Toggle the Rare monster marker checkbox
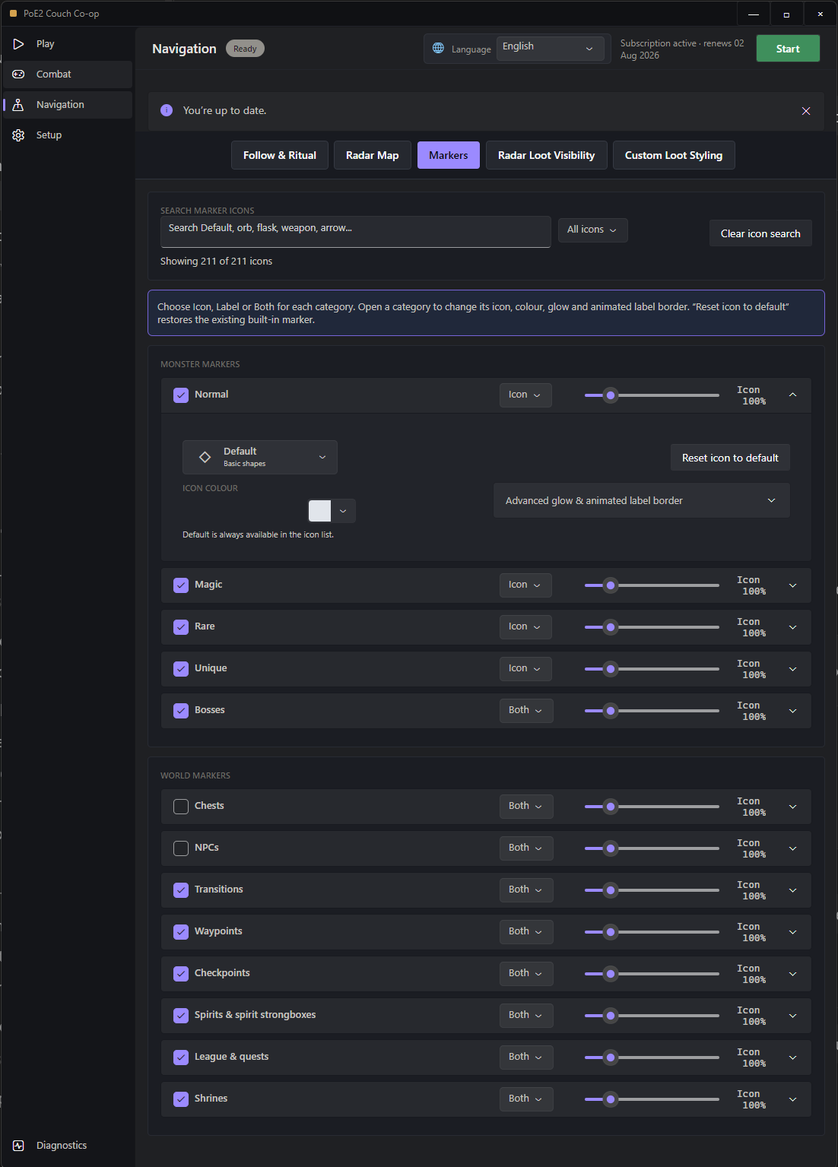This screenshot has height=1167, width=838. [x=181, y=627]
